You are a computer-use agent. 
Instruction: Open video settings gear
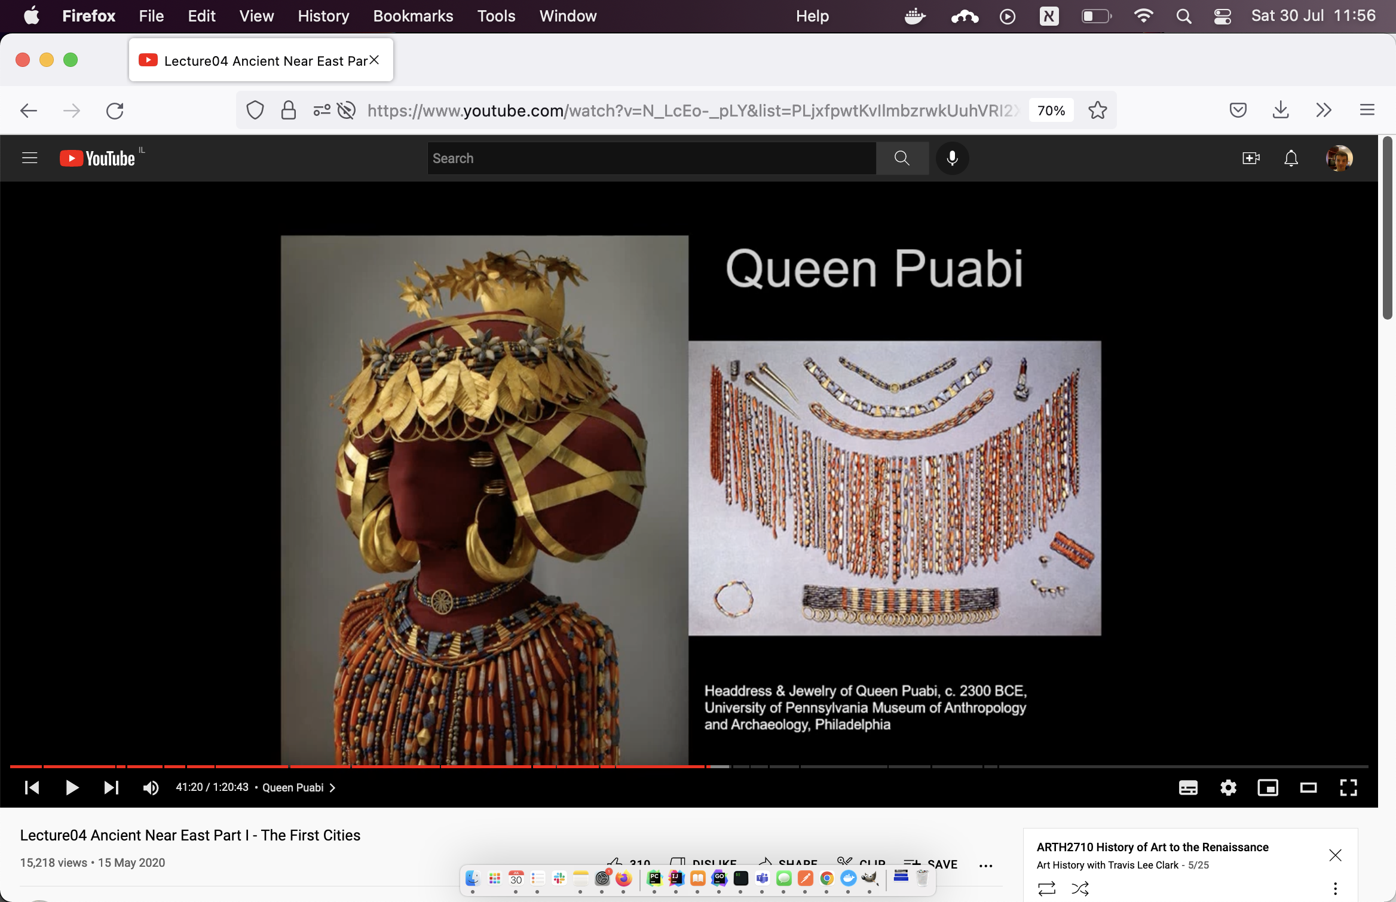tap(1228, 788)
